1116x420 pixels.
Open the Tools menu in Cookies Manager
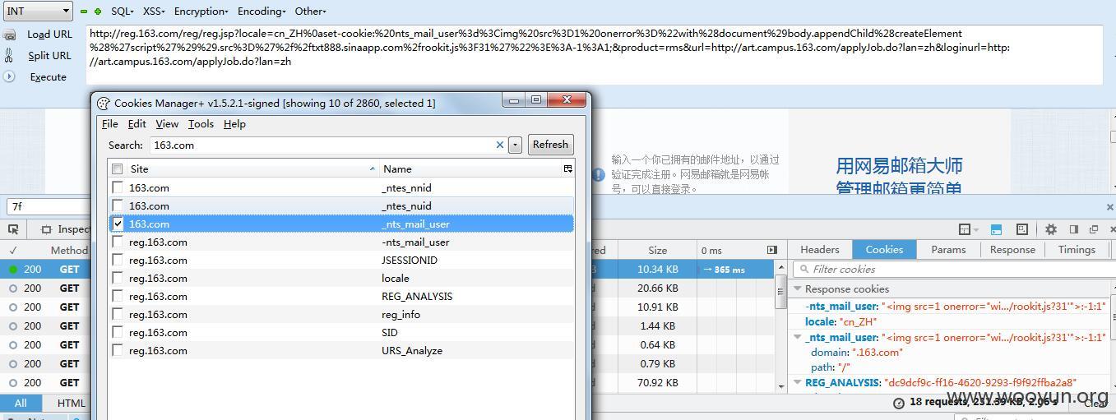pyautogui.click(x=201, y=123)
